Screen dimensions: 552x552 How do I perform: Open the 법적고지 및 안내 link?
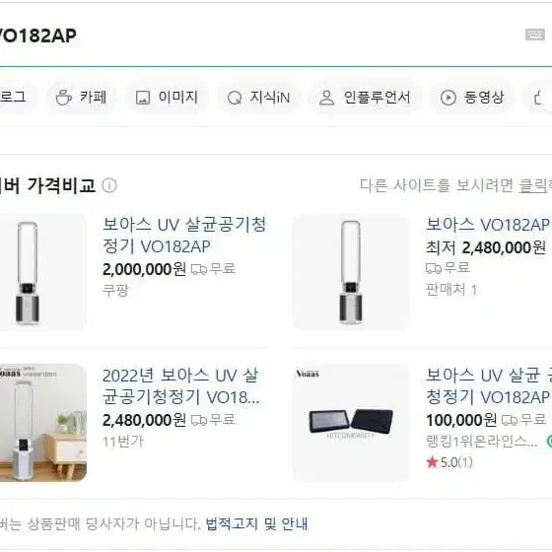tap(256, 523)
